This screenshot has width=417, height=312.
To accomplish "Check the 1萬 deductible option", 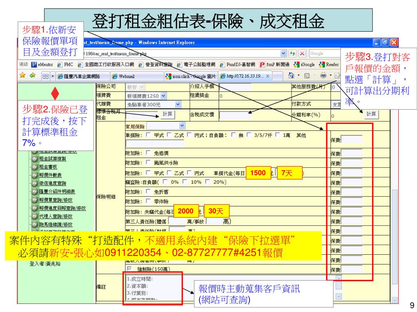I will point(277,135).
